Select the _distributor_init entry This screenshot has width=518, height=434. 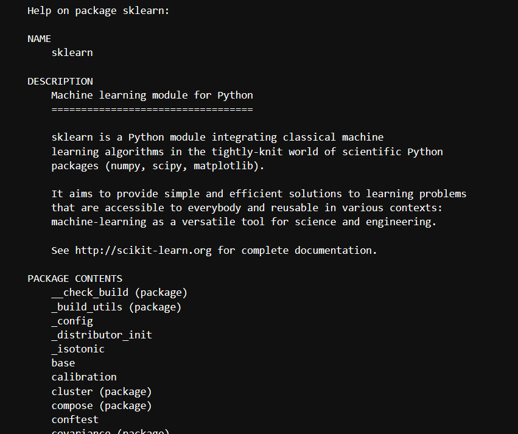(x=102, y=335)
